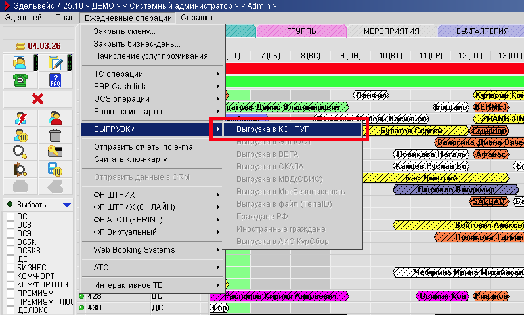Viewport: 524px width, 315px height.
Task: Open the Справка menu
Action: pyautogui.click(x=196, y=18)
